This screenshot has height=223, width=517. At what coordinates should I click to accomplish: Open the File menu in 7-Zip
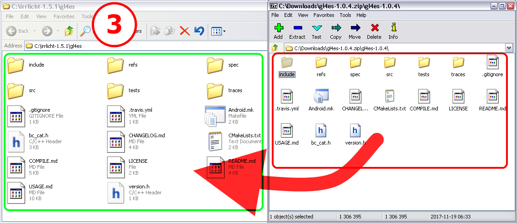275,15
